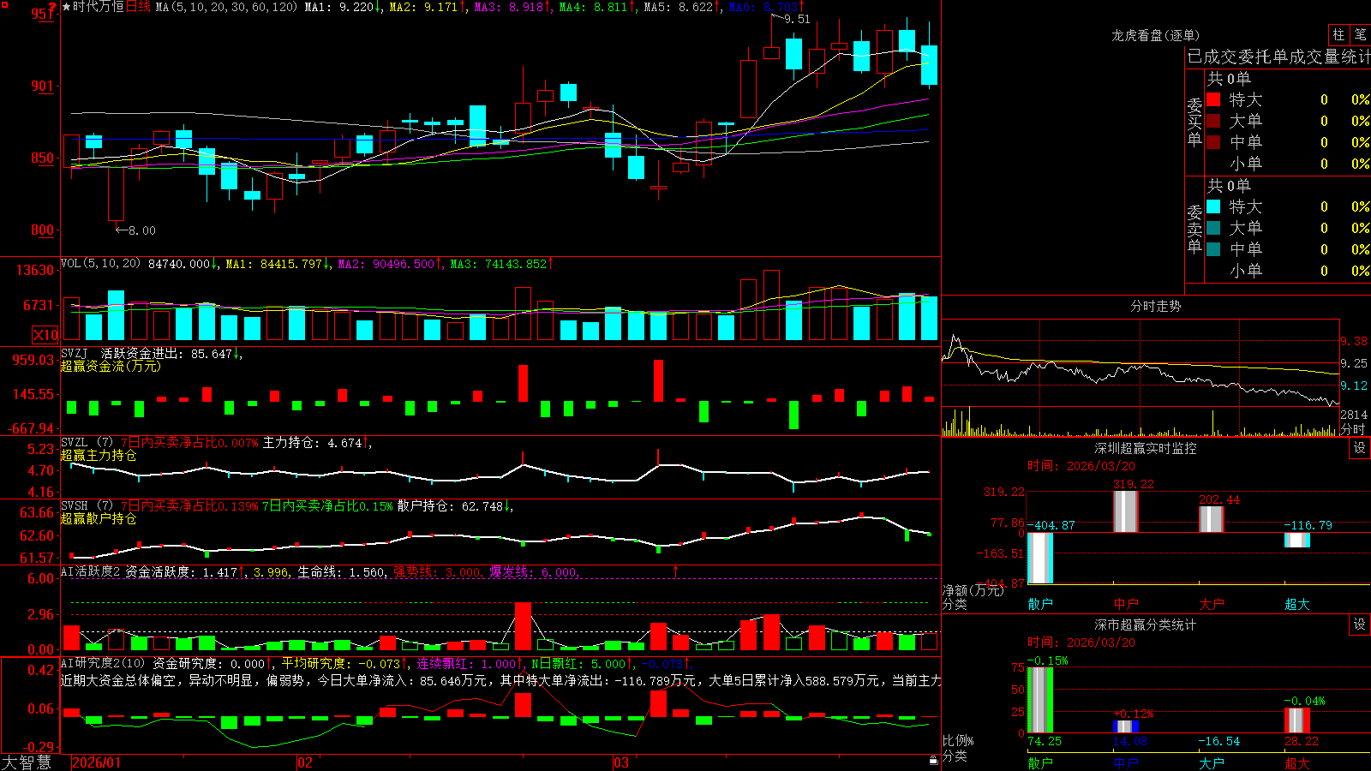The width and height of the screenshot is (1371, 771).
Task: Click 小单 row under 委买单
Action: 1288,164
